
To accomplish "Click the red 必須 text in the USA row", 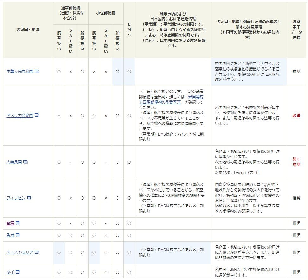I will pos(296,116).
